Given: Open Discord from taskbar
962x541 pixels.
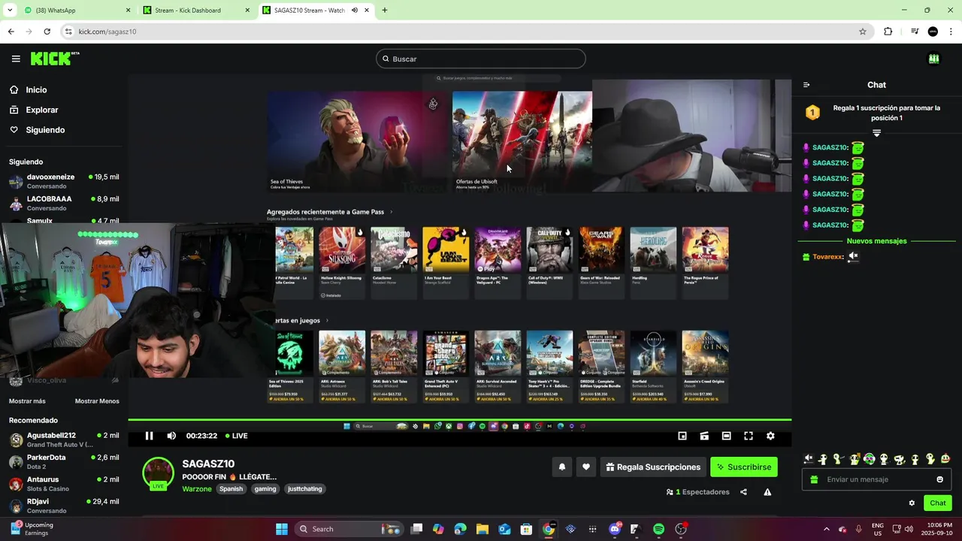Looking at the screenshot, I should click(615, 529).
